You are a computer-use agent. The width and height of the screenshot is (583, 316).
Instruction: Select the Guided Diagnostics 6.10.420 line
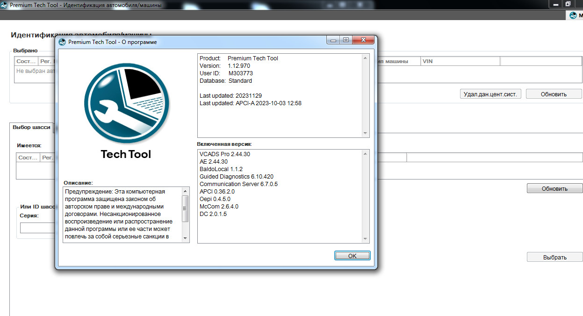(237, 176)
